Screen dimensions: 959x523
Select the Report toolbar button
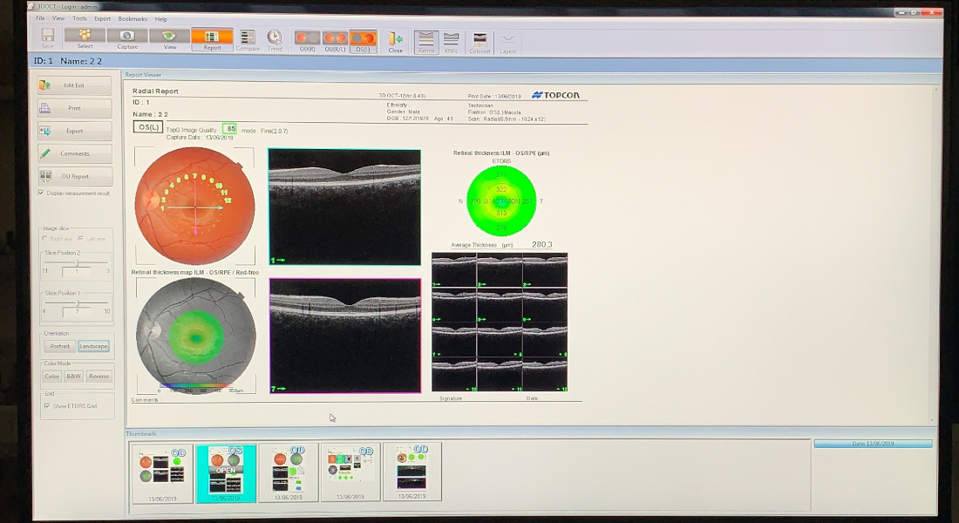point(212,39)
